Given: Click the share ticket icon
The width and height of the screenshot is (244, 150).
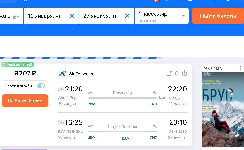Looking at the screenshot, I should 184,73.
